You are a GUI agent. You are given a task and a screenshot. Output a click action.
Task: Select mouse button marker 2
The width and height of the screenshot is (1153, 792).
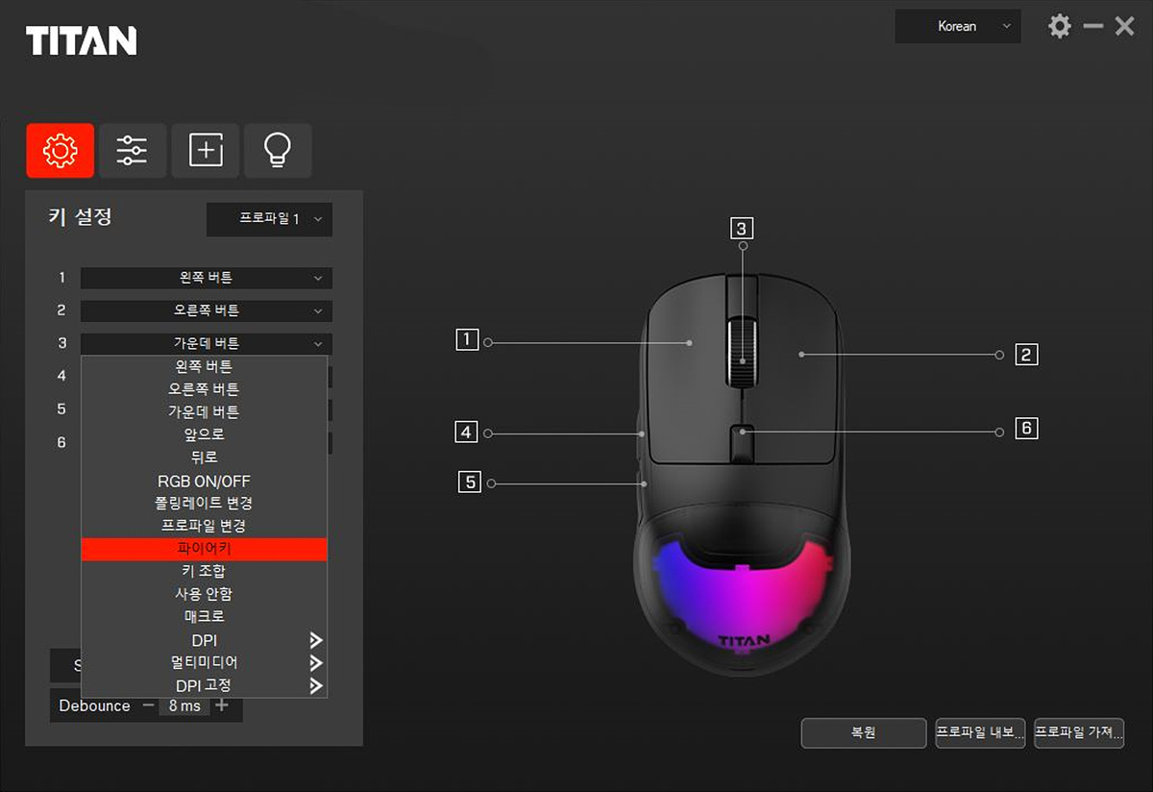click(x=1026, y=355)
